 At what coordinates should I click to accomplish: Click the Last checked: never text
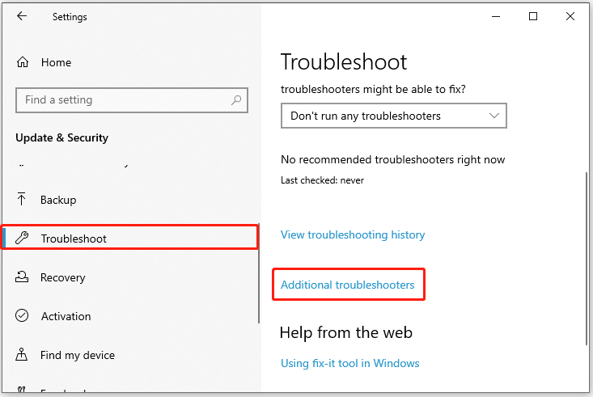point(322,180)
